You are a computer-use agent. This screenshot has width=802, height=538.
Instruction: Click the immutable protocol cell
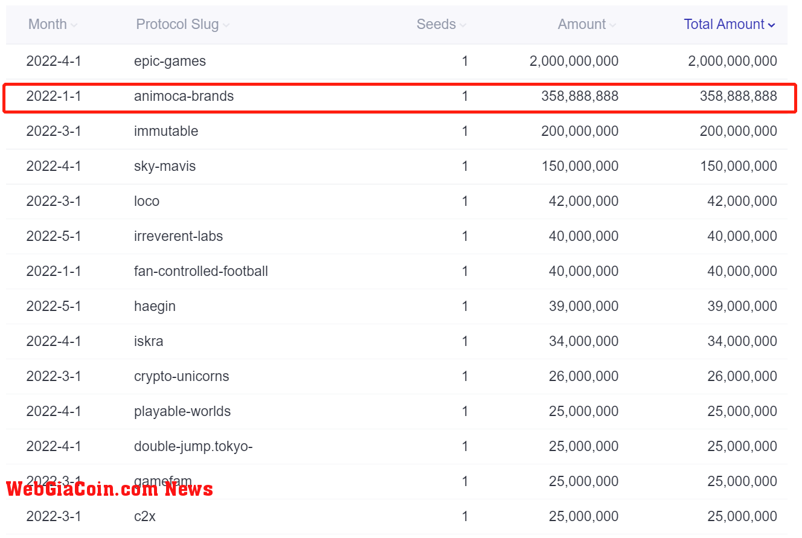[166, 131]
